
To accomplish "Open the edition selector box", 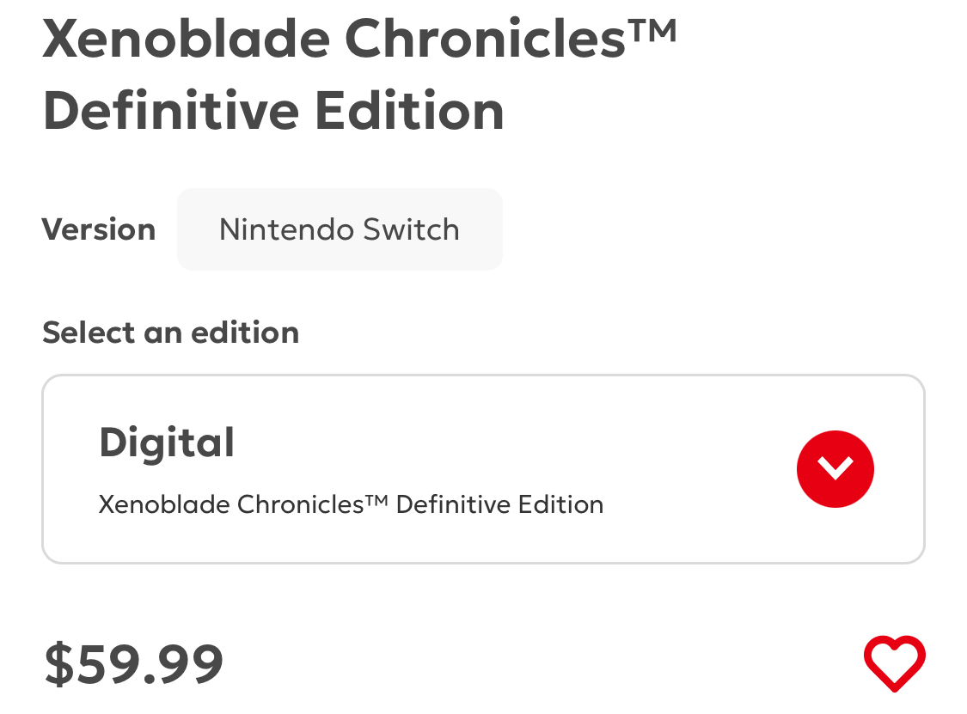I will pos(482,469).
